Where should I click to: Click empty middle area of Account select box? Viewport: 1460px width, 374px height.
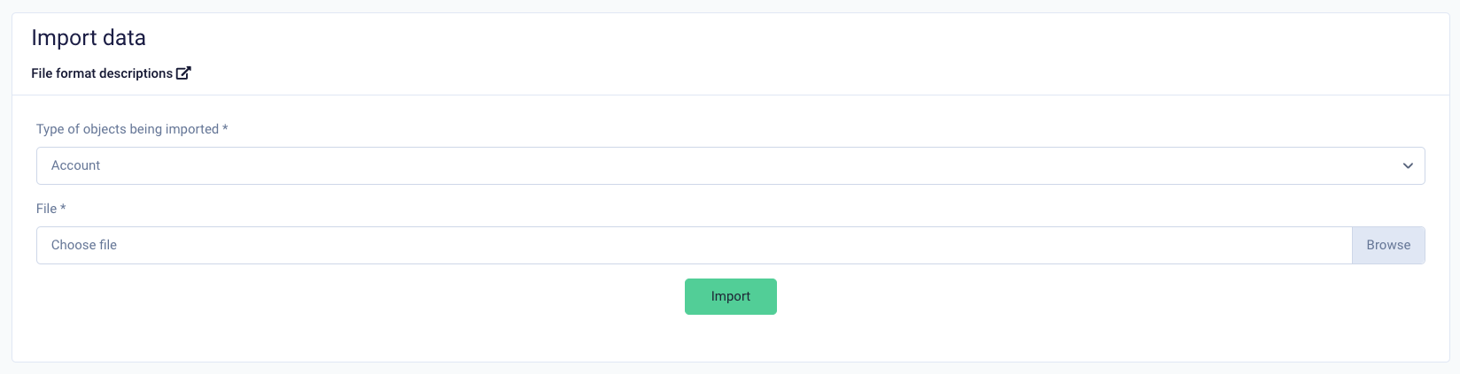tap(730, 166)
